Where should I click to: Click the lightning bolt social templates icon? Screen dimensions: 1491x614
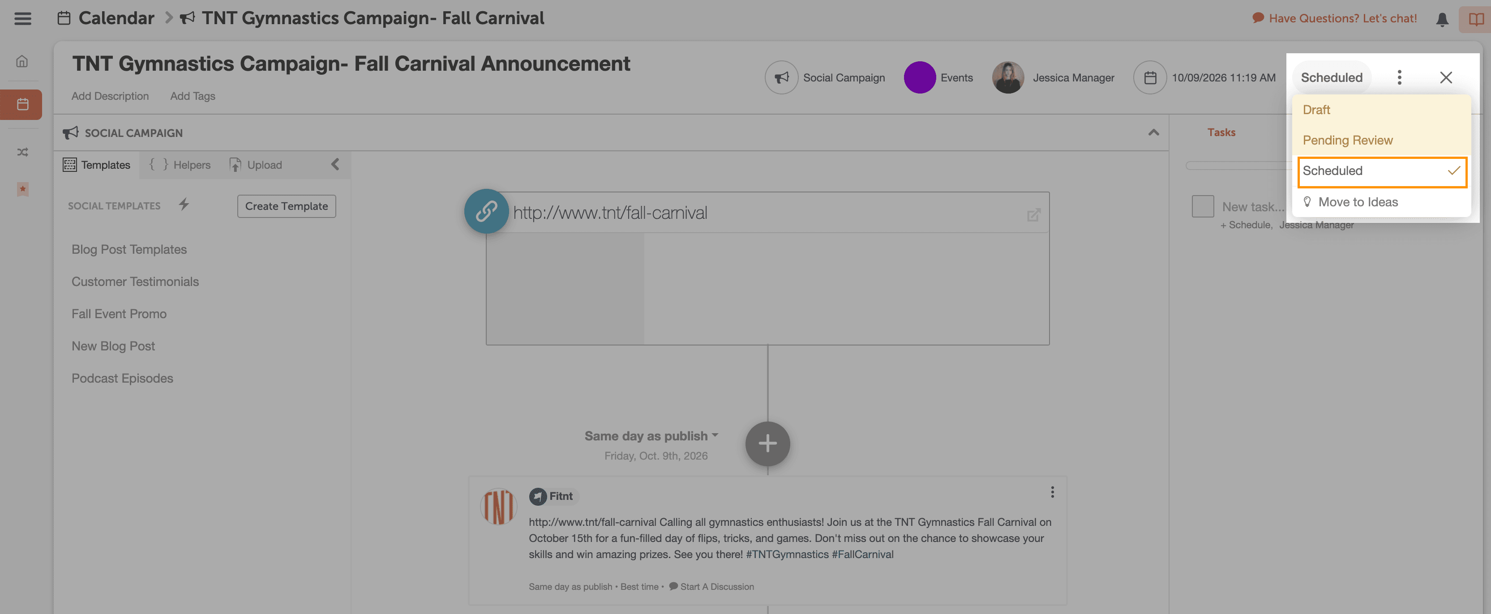(184, 205)
